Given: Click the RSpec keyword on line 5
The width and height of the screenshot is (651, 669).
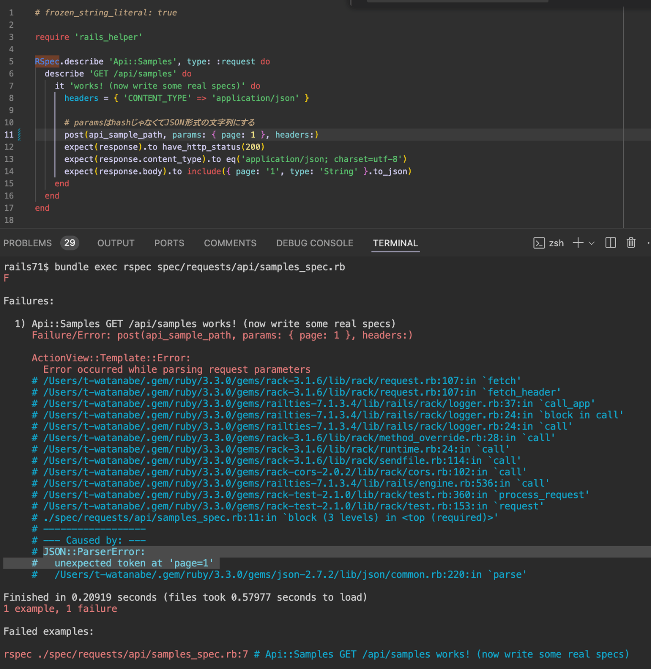Looking at the screenshot, I should (x=47, y=62).
